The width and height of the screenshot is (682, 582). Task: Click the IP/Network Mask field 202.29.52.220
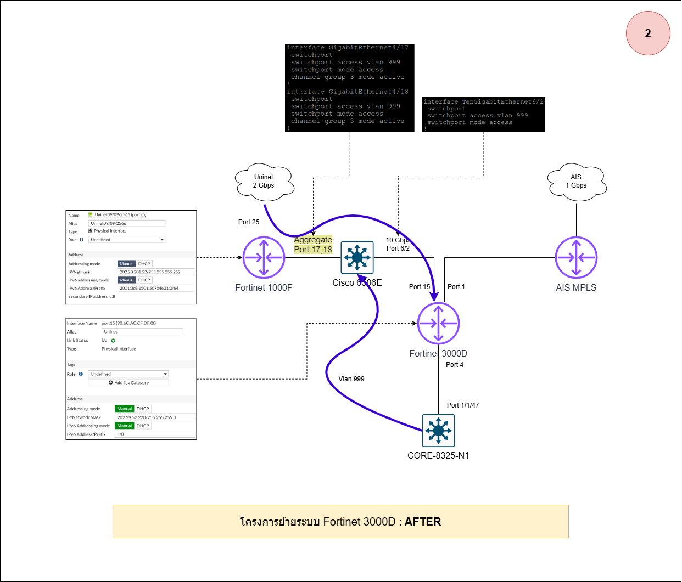click(x=155, y=417)
